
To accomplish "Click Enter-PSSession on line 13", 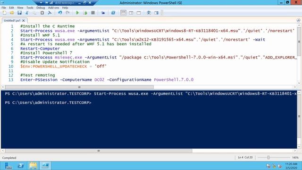I will click(x=39, y=80).
